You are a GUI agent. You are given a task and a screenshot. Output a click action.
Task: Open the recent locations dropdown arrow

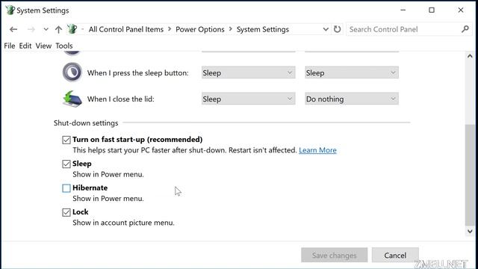coord(46,30)
